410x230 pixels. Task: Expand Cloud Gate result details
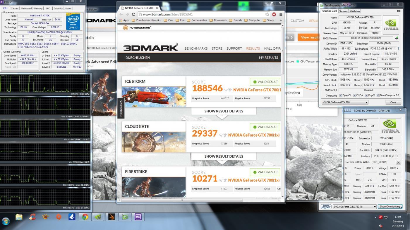click(224, 156)
